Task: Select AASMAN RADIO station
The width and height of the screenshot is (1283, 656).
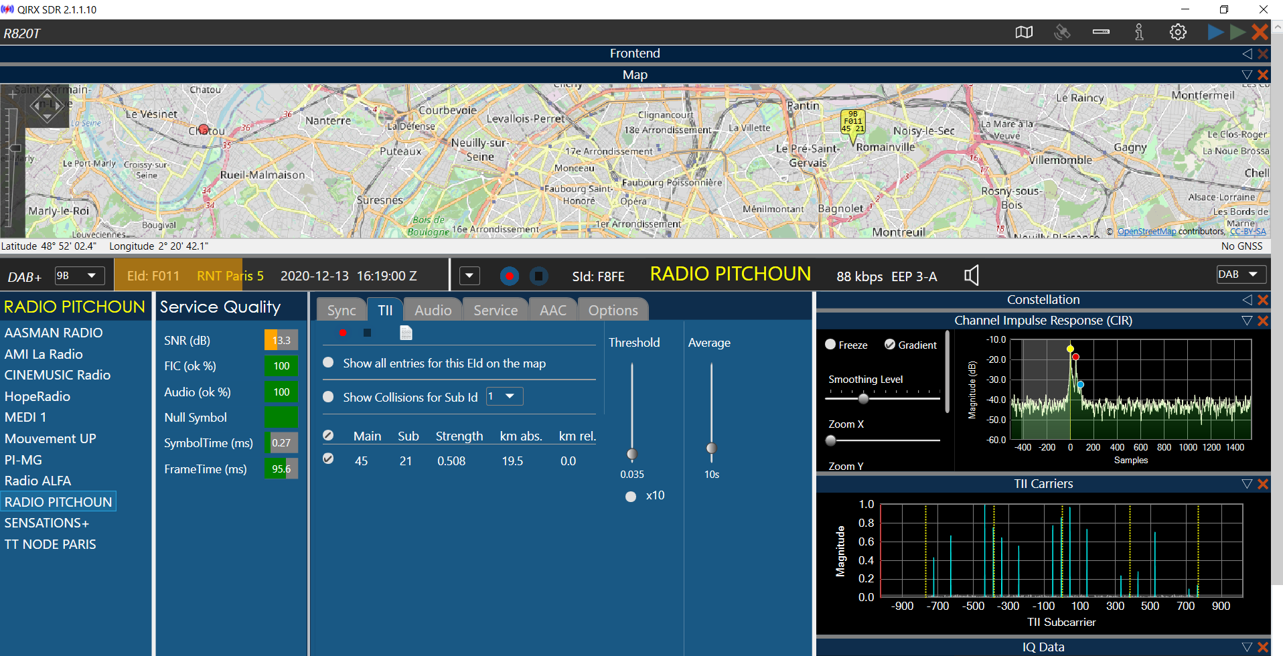Action: coord(54,333)
